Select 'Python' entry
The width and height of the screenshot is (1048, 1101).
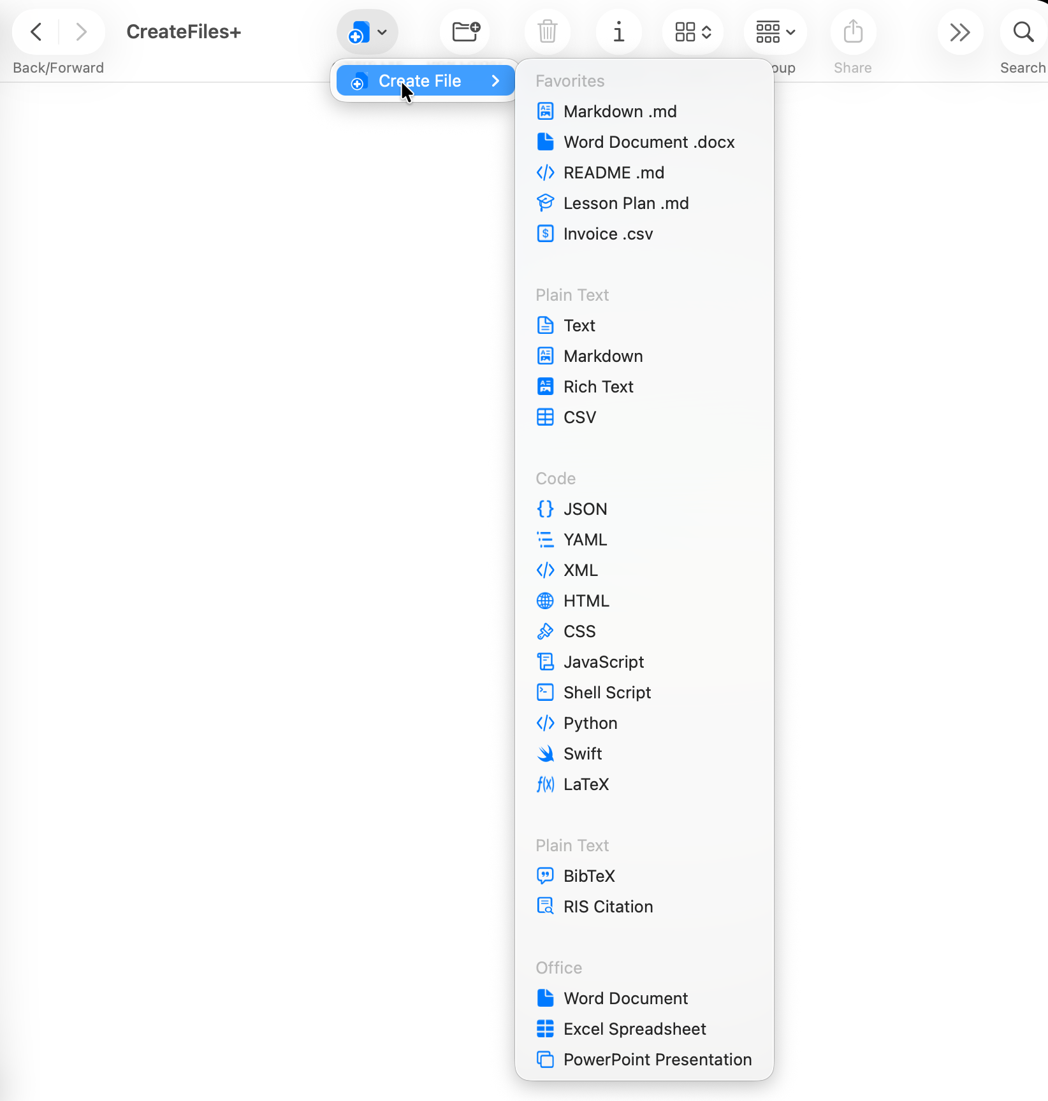tap(644, 723)
